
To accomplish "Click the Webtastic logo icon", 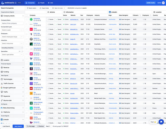I will point(3,2).
